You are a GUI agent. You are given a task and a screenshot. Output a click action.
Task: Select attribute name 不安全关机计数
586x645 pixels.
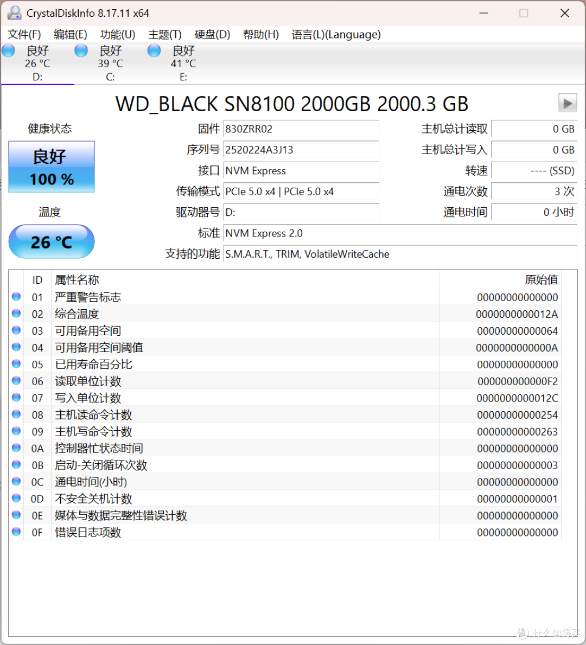coord(93,499)
